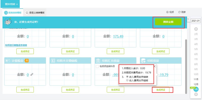Click the mascot avatar icon in banner
The height and width of the screenshot is (100, 202).
click(8, 22)
